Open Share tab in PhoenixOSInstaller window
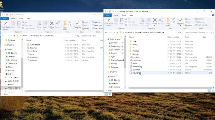This screenshot has height=120, width=215. point(124,15)
